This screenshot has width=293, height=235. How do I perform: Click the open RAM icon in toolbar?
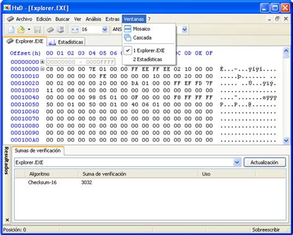tap(61, 30)
